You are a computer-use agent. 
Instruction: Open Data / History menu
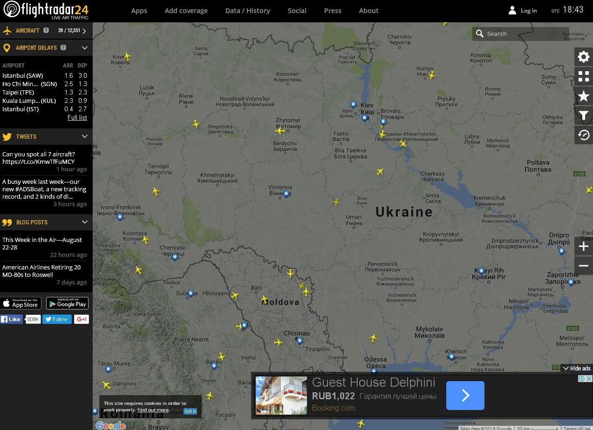pos(247,10)
